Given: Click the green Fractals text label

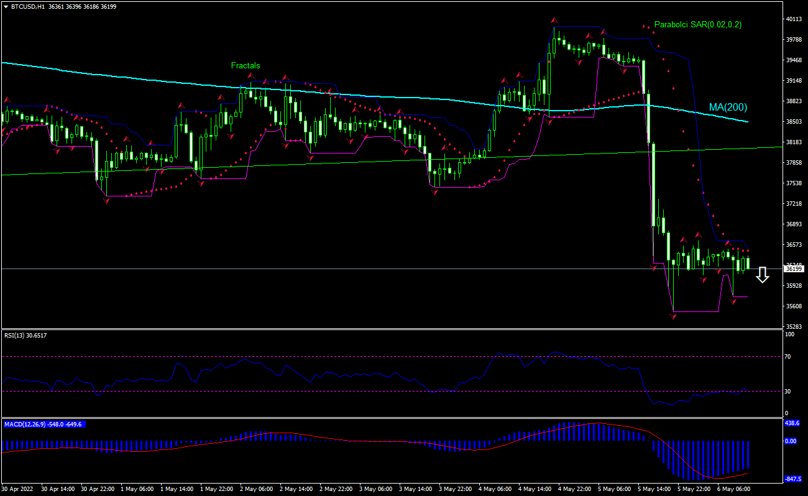Looking at the screenshot, I should 246,65.
